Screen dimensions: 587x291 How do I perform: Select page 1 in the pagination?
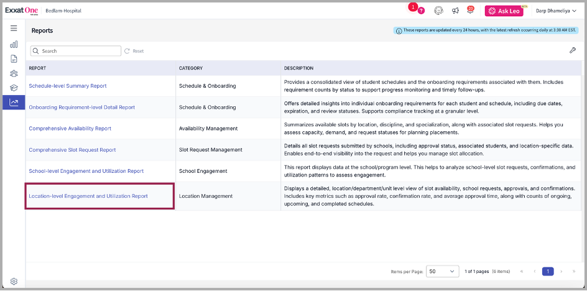tap(547, 271)
